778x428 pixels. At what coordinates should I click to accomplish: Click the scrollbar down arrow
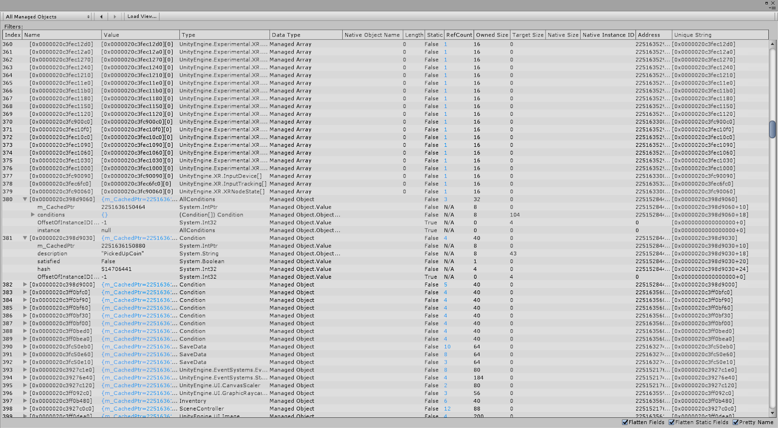tap(772, 414)
